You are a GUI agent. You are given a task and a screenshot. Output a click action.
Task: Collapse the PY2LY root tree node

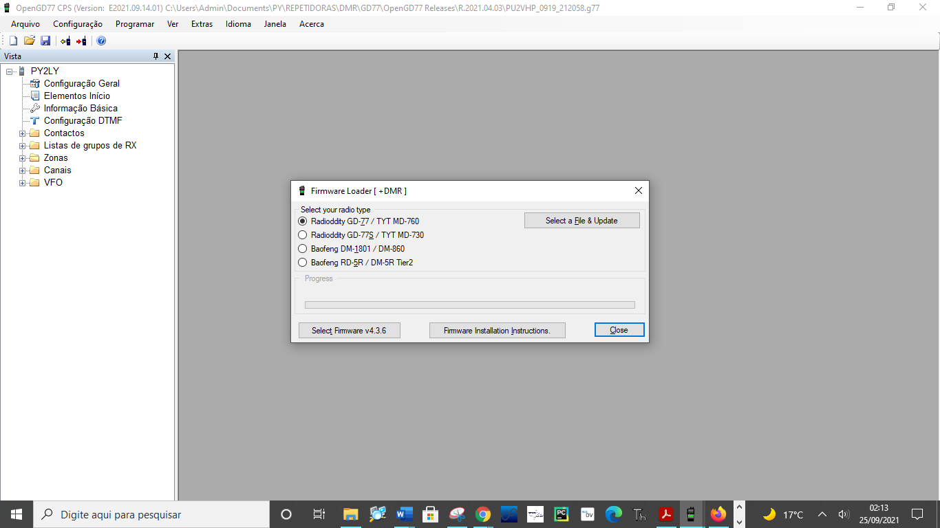pyautogui.click(x=10, y=71)
